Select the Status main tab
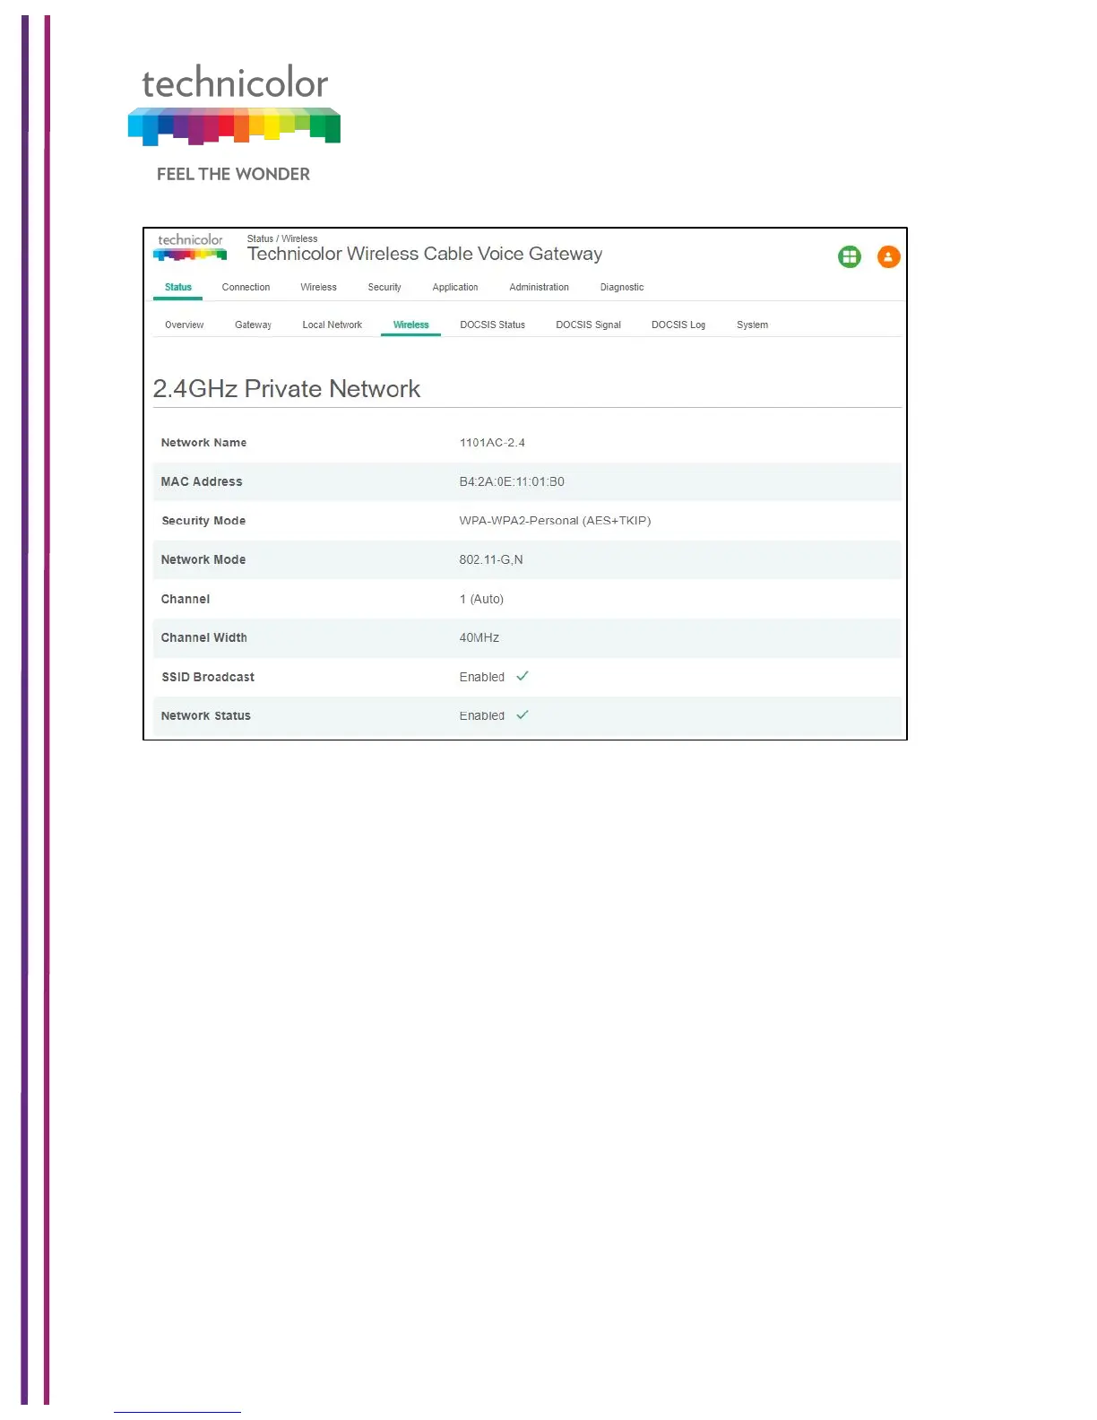 tap(178, 287)
